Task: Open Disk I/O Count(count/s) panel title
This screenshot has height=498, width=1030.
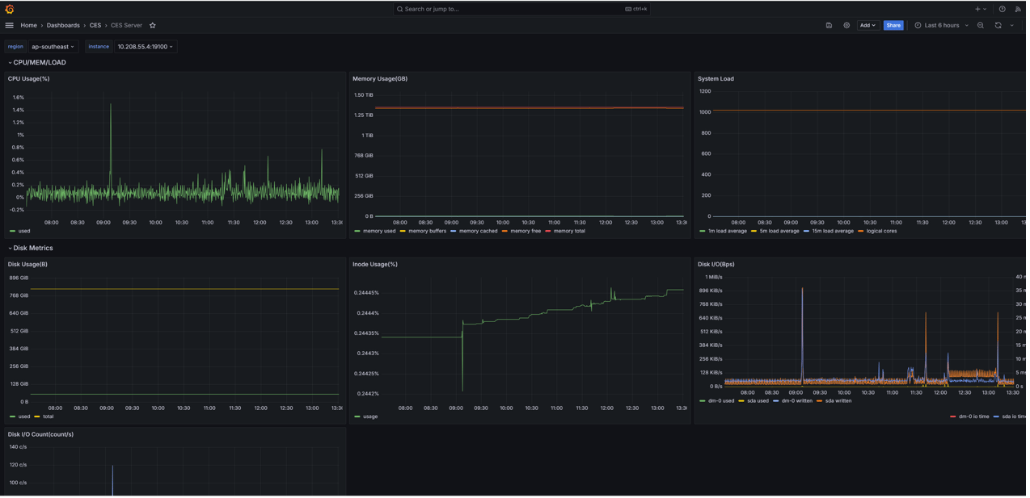Action: 40,436
